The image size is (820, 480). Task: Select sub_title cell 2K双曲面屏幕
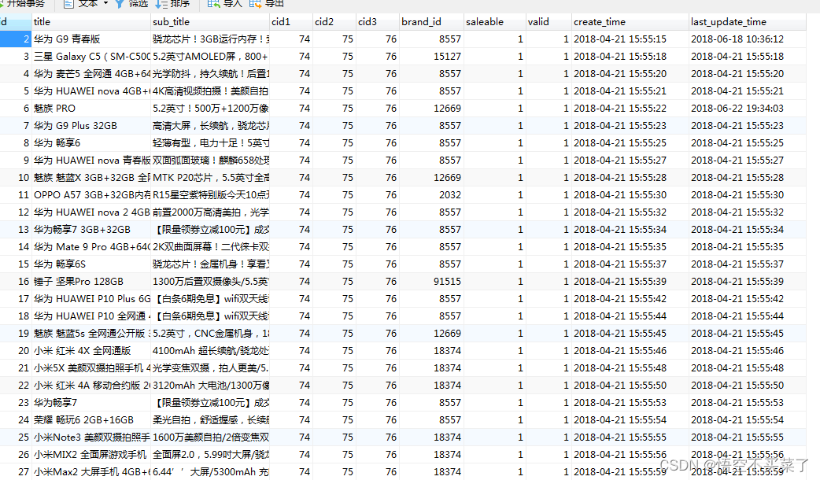tap(210, 247)
